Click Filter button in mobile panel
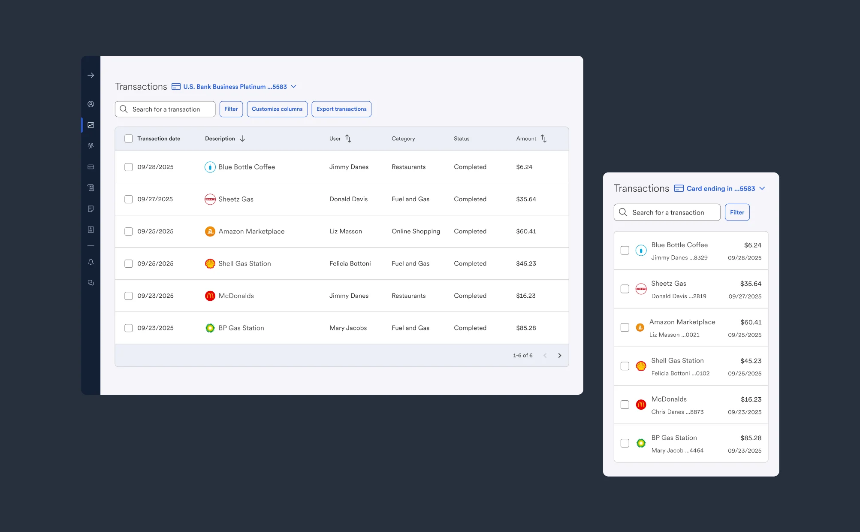 [x=737, y=212]
